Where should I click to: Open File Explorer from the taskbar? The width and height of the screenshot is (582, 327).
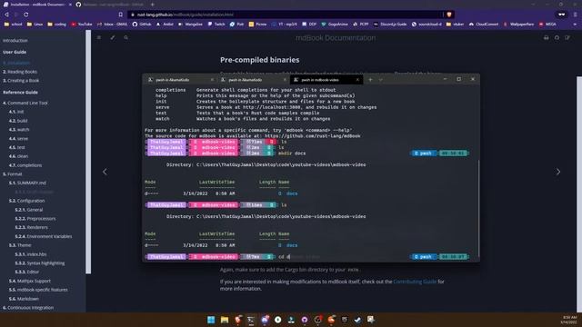click(225, 320)
